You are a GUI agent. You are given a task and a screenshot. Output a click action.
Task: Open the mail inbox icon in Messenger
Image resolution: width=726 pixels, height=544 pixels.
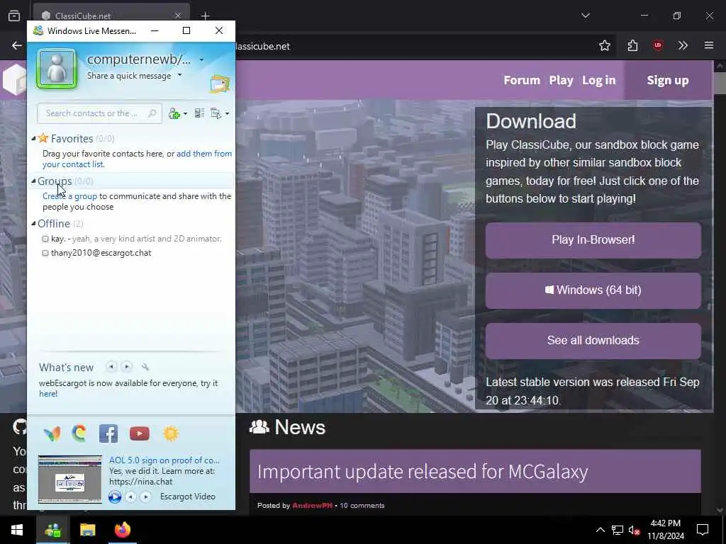220,84
